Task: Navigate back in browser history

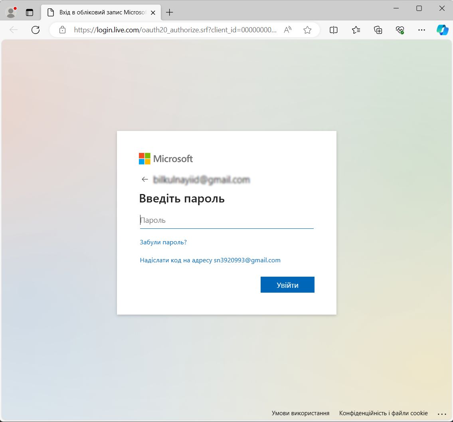Action: click(x=14, y=30)
